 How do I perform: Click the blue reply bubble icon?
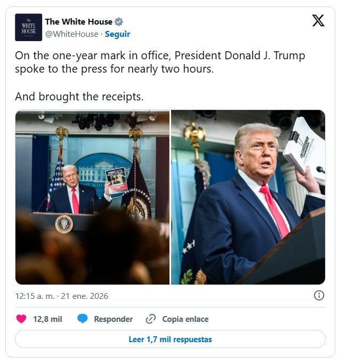tap(82, 319)
